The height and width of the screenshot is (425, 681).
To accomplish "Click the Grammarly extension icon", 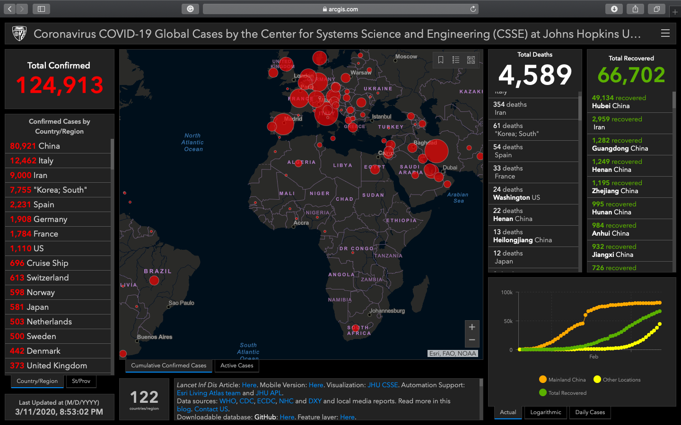I will click(190, 8).
